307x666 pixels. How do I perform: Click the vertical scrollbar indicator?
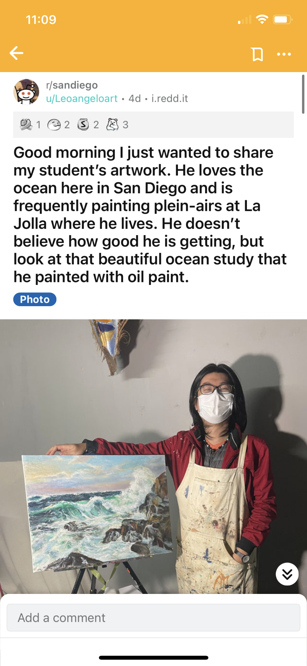[303, 94]
